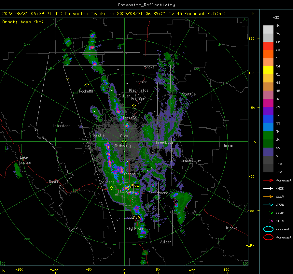Click the HighRiver city label
The width and height of the screenshot is (293, 274).
point(135,229)
